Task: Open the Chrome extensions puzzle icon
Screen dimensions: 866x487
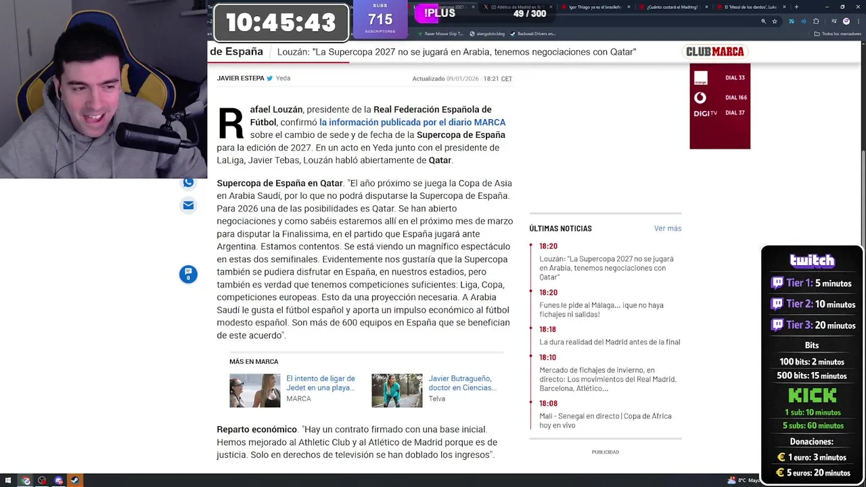Action: tap(816, 22)
